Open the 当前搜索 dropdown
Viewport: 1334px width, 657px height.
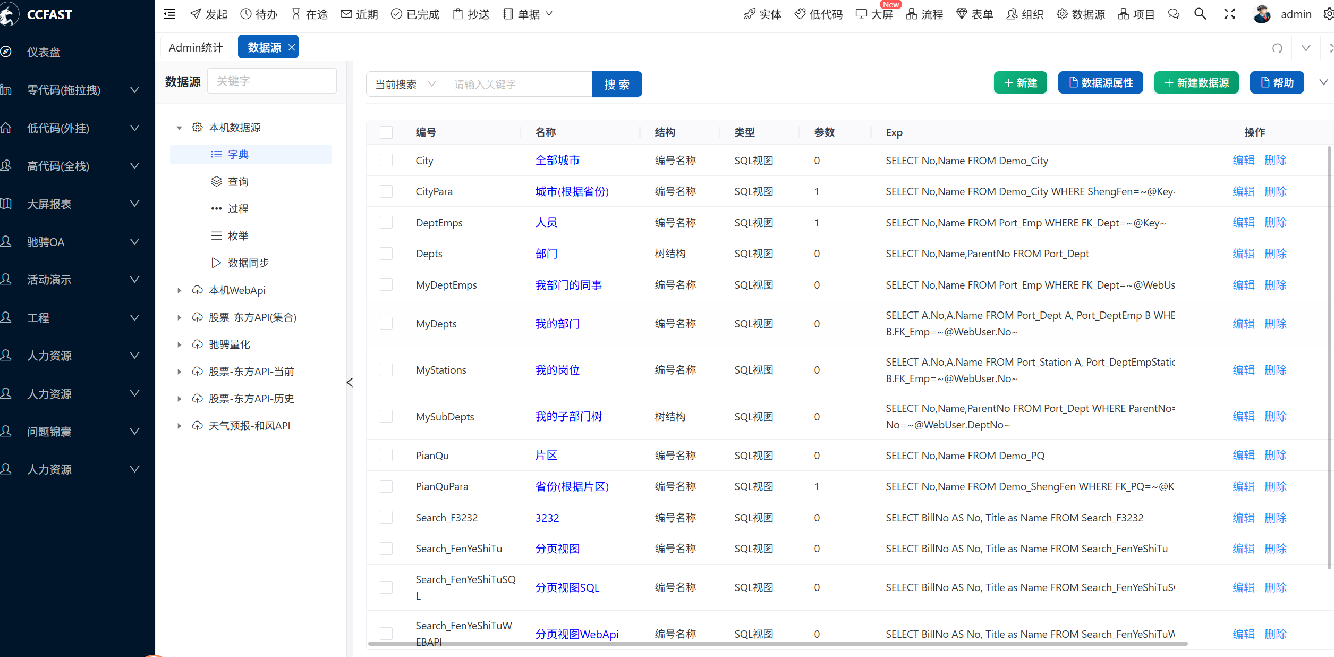coord(405,84)
